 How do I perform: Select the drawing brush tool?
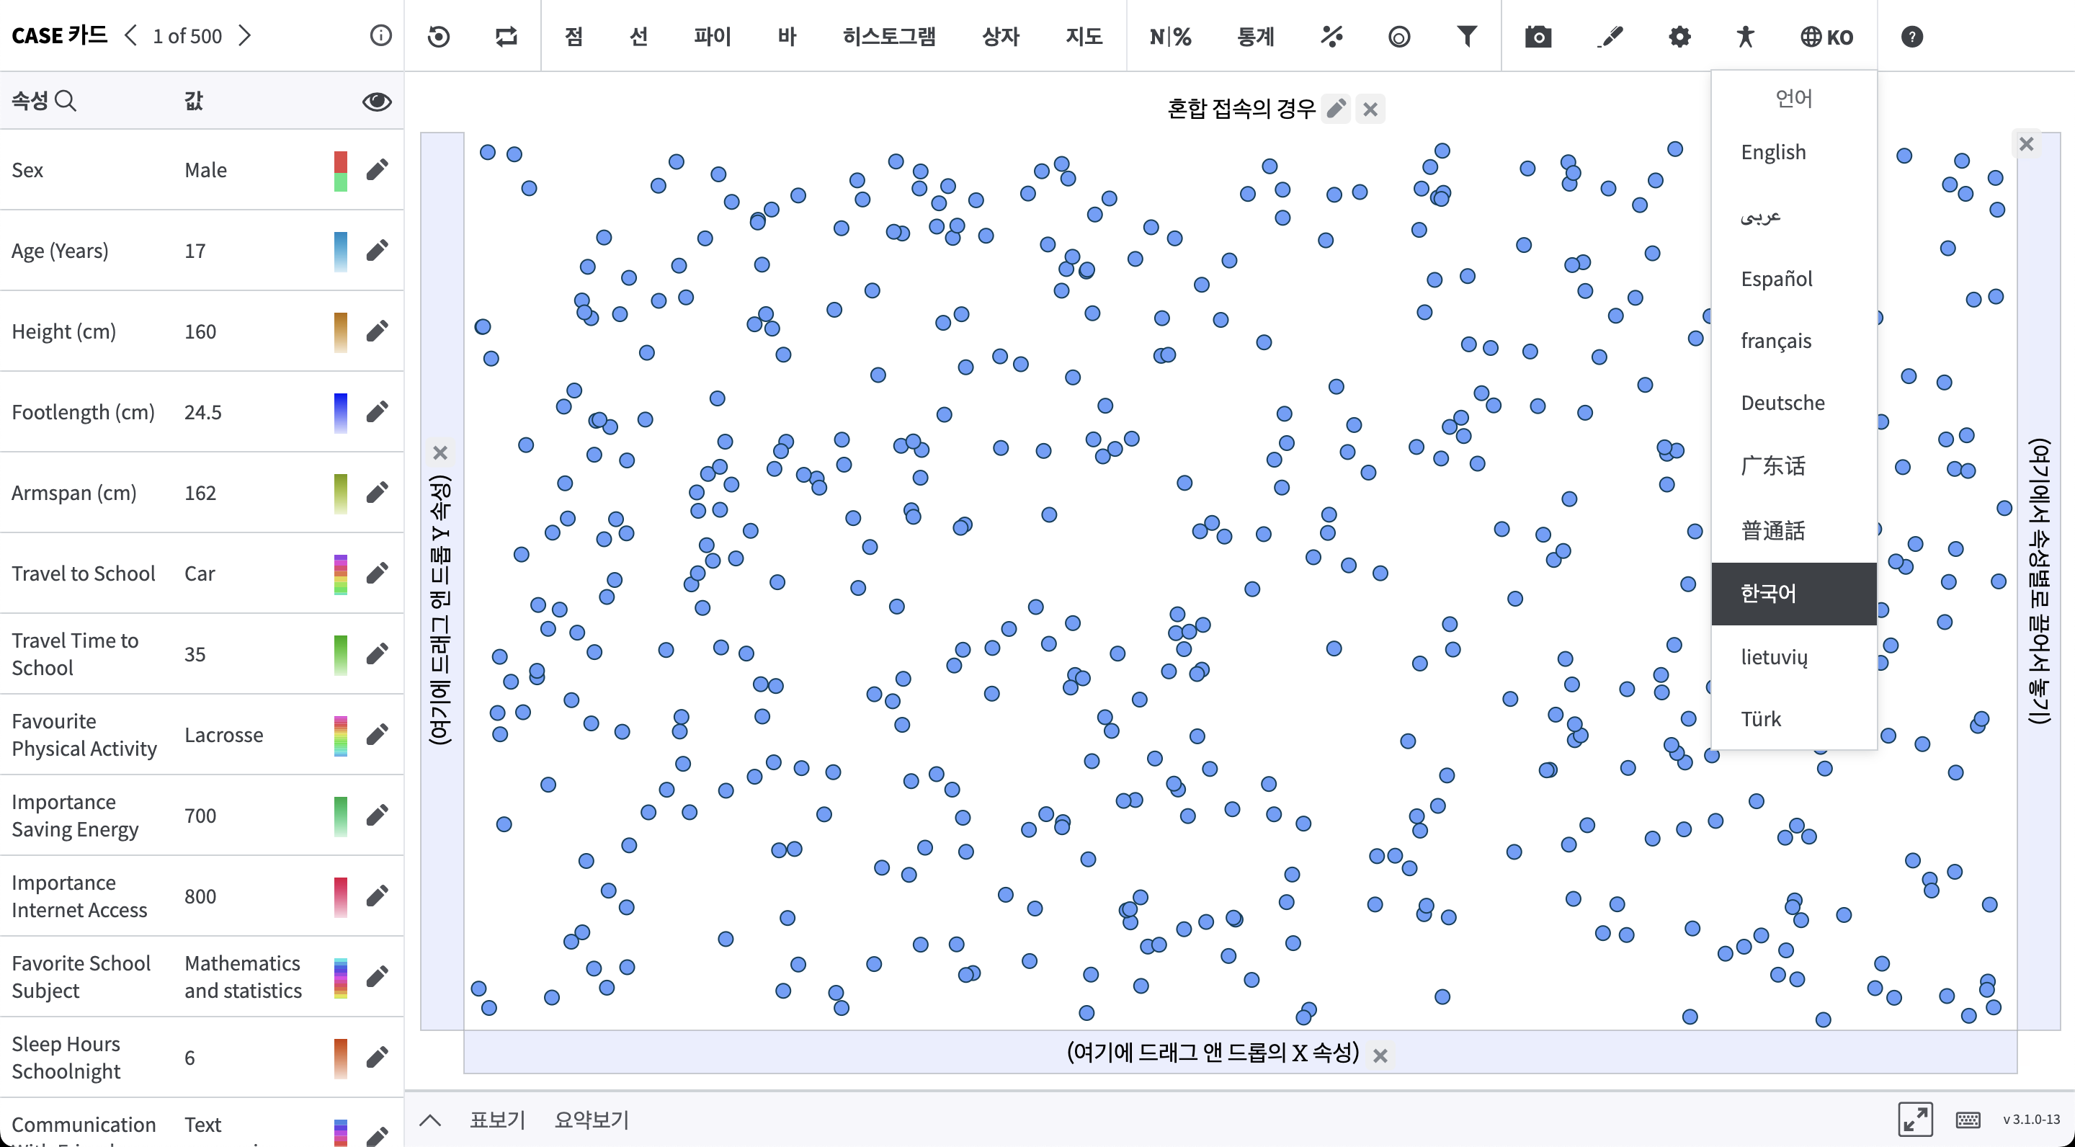(x=1609, y=36)
